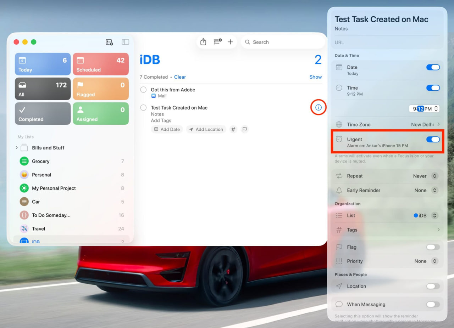Image resolution: width=454 pixels, height=328 pixels.
Task: Mark 'Got this from Adobe' as complete
Action: click(143, 90)
